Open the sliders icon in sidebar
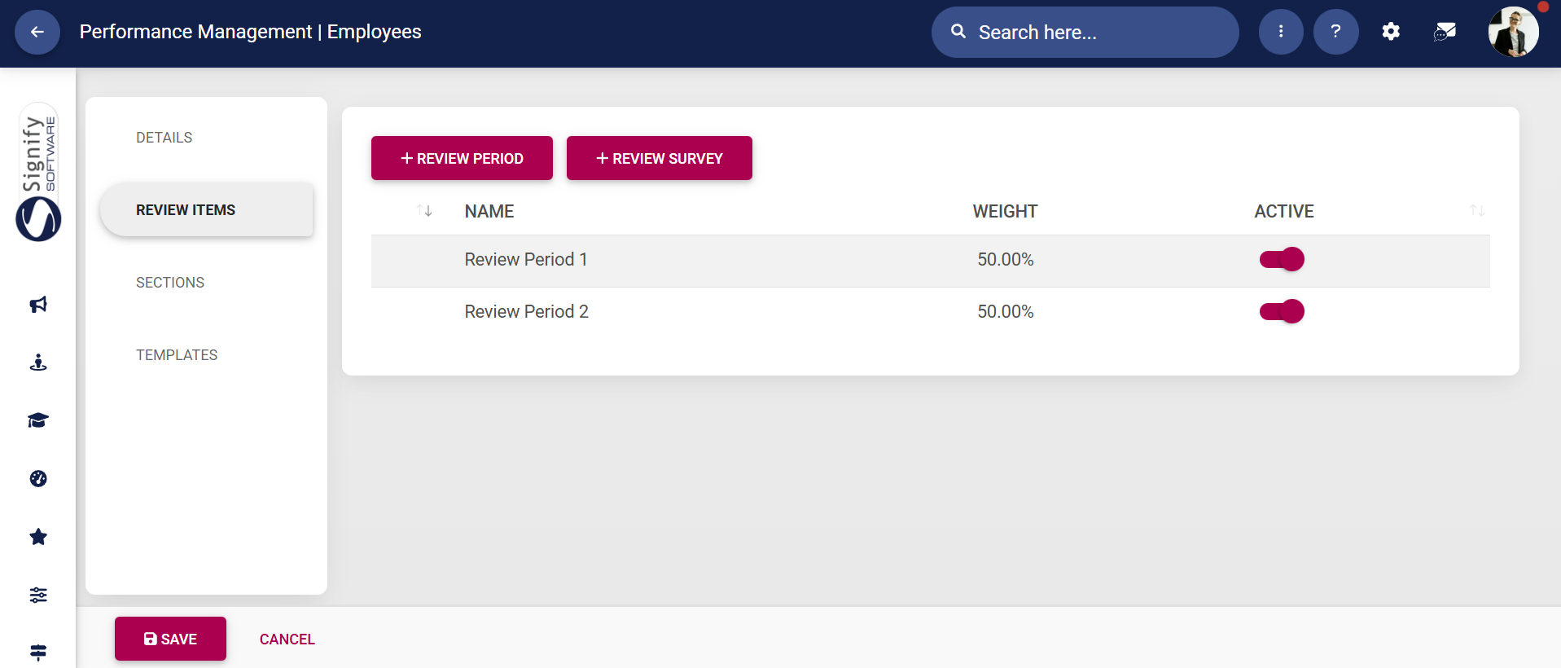 click(x=38, y=595)
